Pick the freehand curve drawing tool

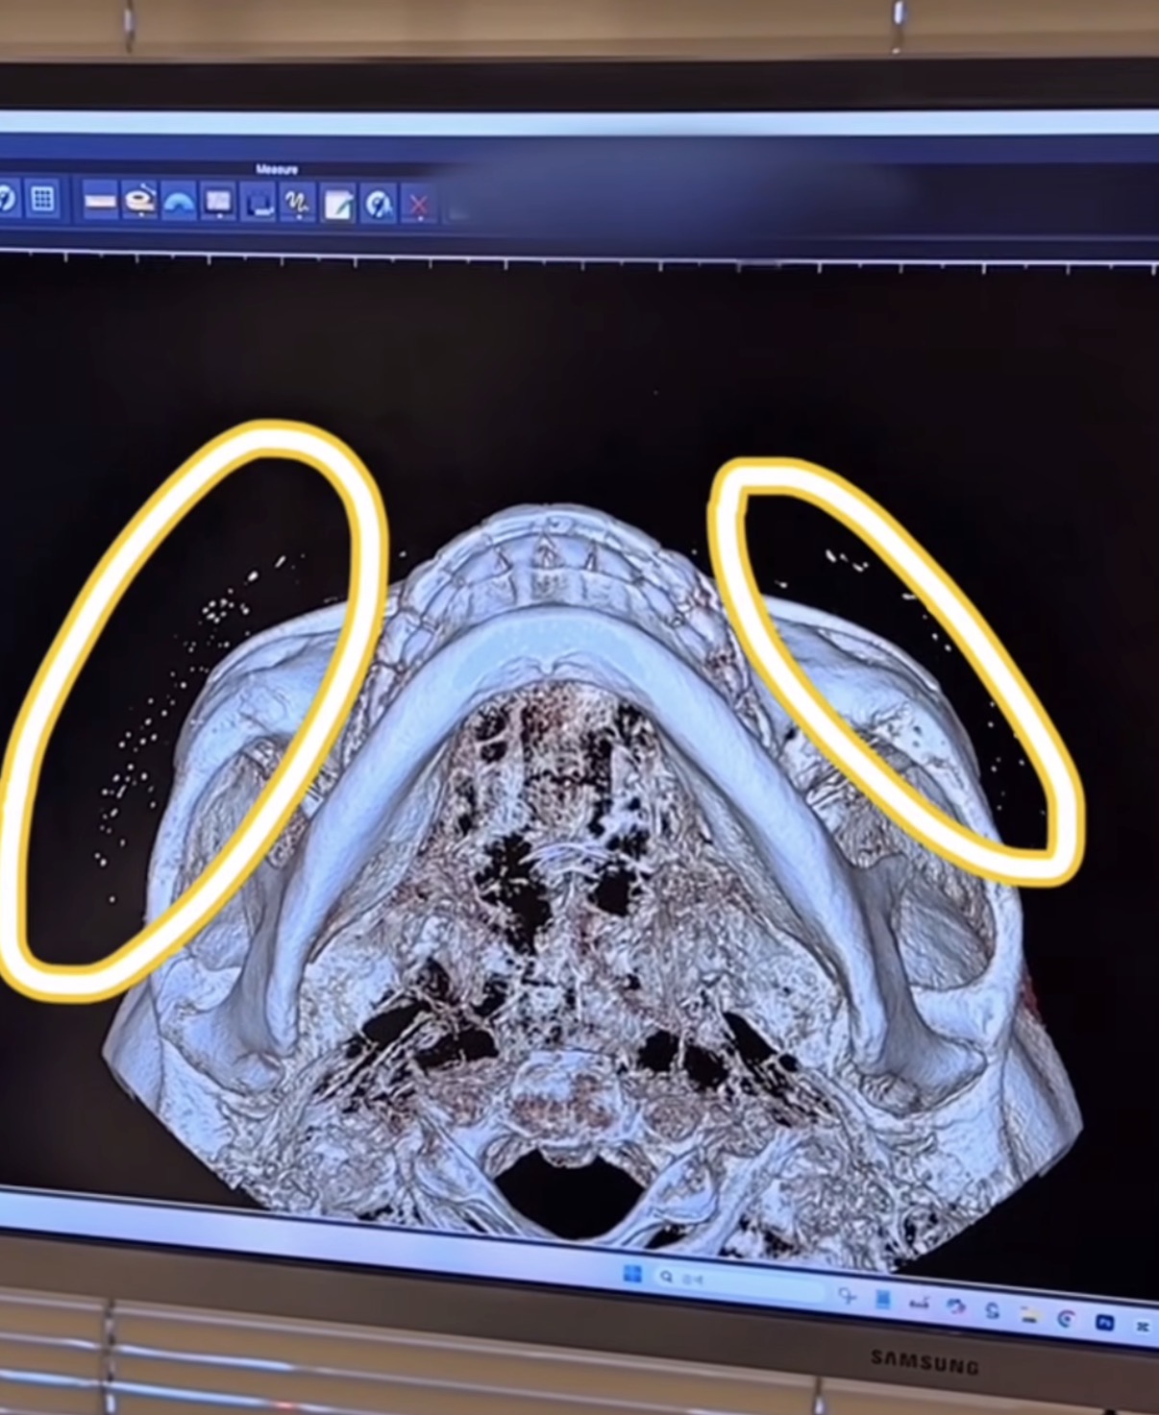pos(298,203)
